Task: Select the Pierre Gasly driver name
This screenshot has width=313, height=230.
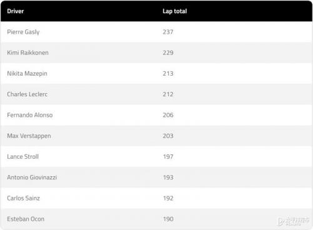Action: tap(23, 32)
